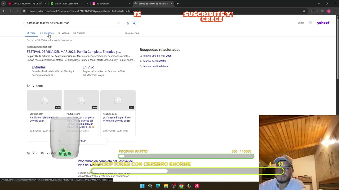Launch Microsoft Edge from taskbar
The height and width of the screenshot is (190, 339).
[x=158, y=186]
